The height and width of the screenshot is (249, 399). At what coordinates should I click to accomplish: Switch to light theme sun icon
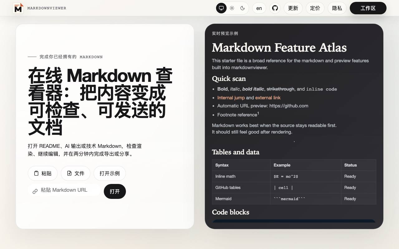point(232,8)
